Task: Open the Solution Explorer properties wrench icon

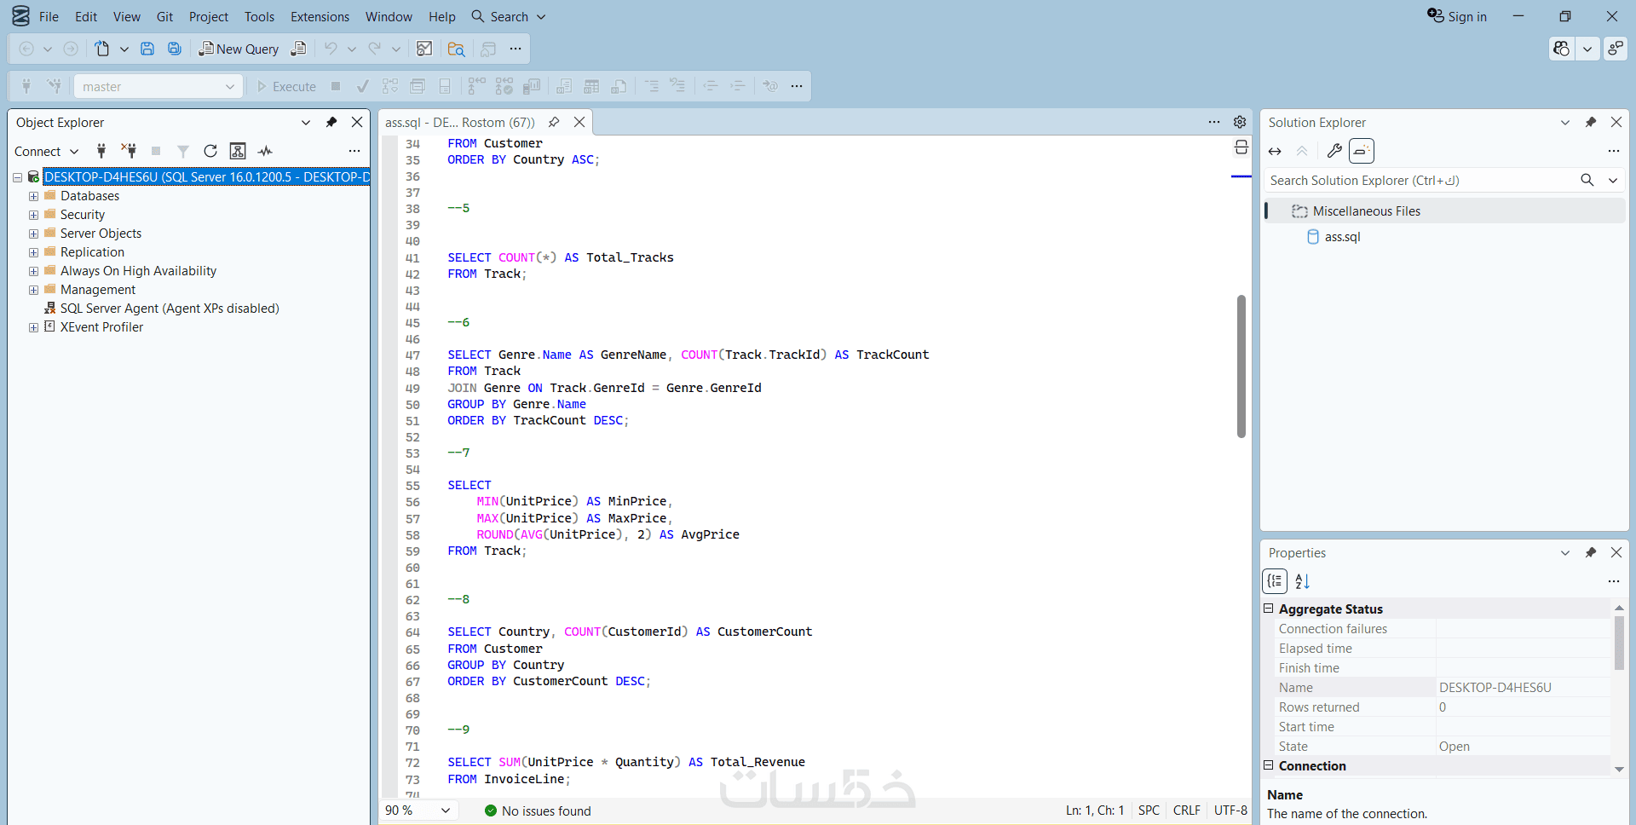Action: click(1334, 151)
